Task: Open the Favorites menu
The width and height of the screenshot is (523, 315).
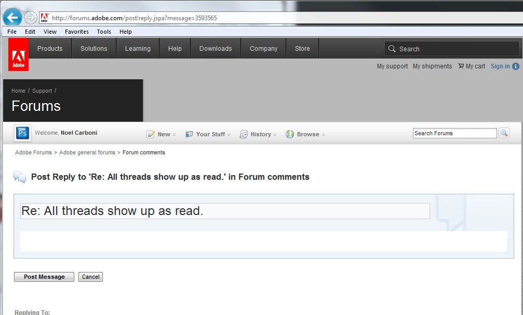Action: (x=77, y=32)
